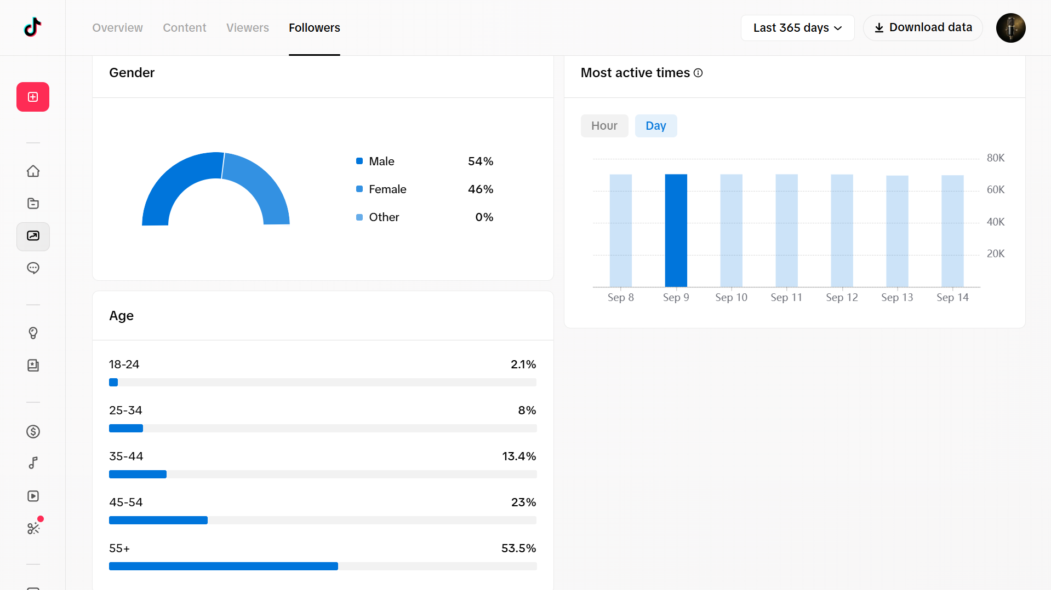Open the dollar Monetization icon

coord(33,432)
